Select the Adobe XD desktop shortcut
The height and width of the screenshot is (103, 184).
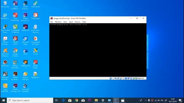tap(25, 28)
